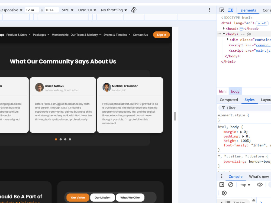Open console settings gear icon
Image resolution: width=271 pixels, height=203 pixels.
click(x=224, y=193)
